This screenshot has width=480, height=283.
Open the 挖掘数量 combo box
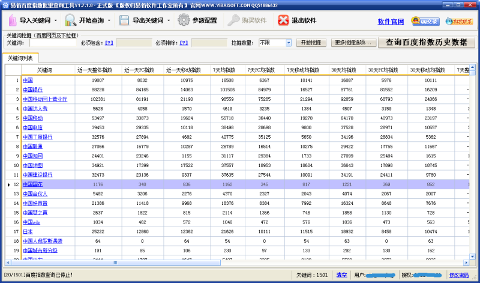click(288, 43)
